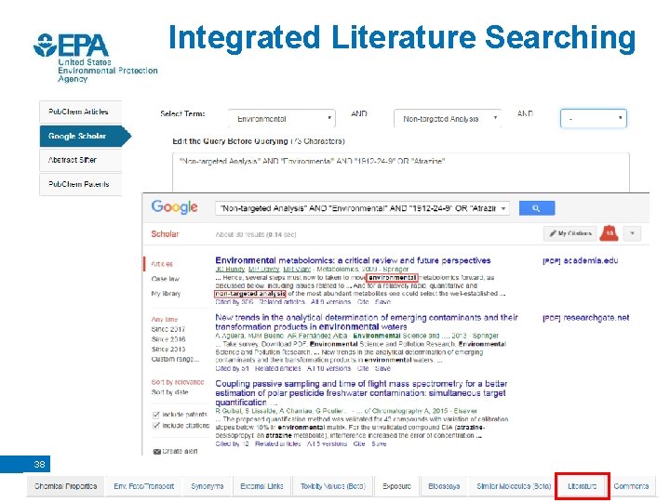670x502 pixels.
Task: Open the Synonyms tab
Action: 207,486
